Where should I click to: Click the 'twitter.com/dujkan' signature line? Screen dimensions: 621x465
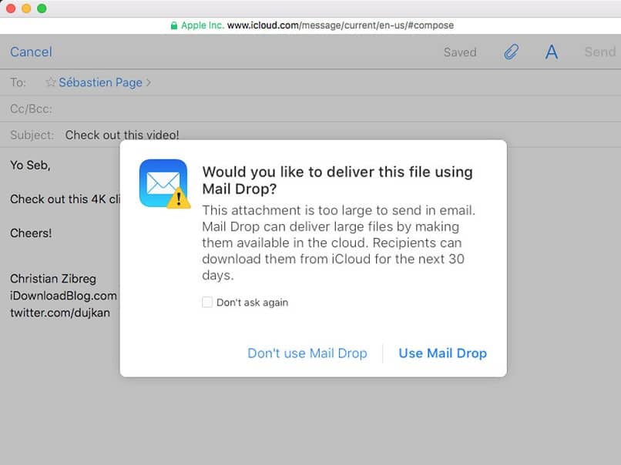[x=60, y=313]
